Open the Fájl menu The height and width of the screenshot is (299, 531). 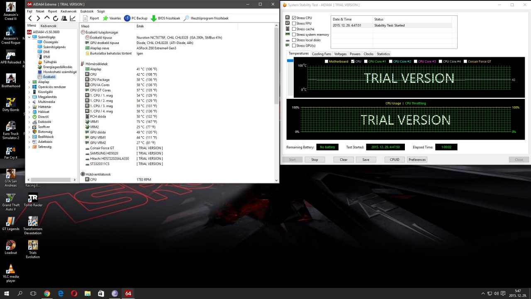pyautogui.click(x=29, y=11)
